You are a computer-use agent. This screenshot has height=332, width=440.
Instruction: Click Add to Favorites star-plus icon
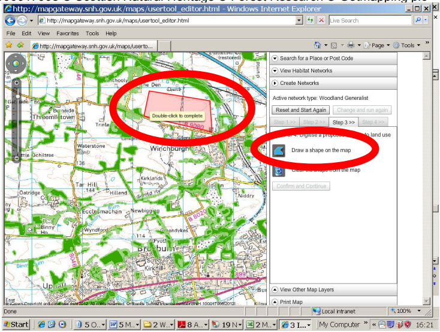coord(20,45)
